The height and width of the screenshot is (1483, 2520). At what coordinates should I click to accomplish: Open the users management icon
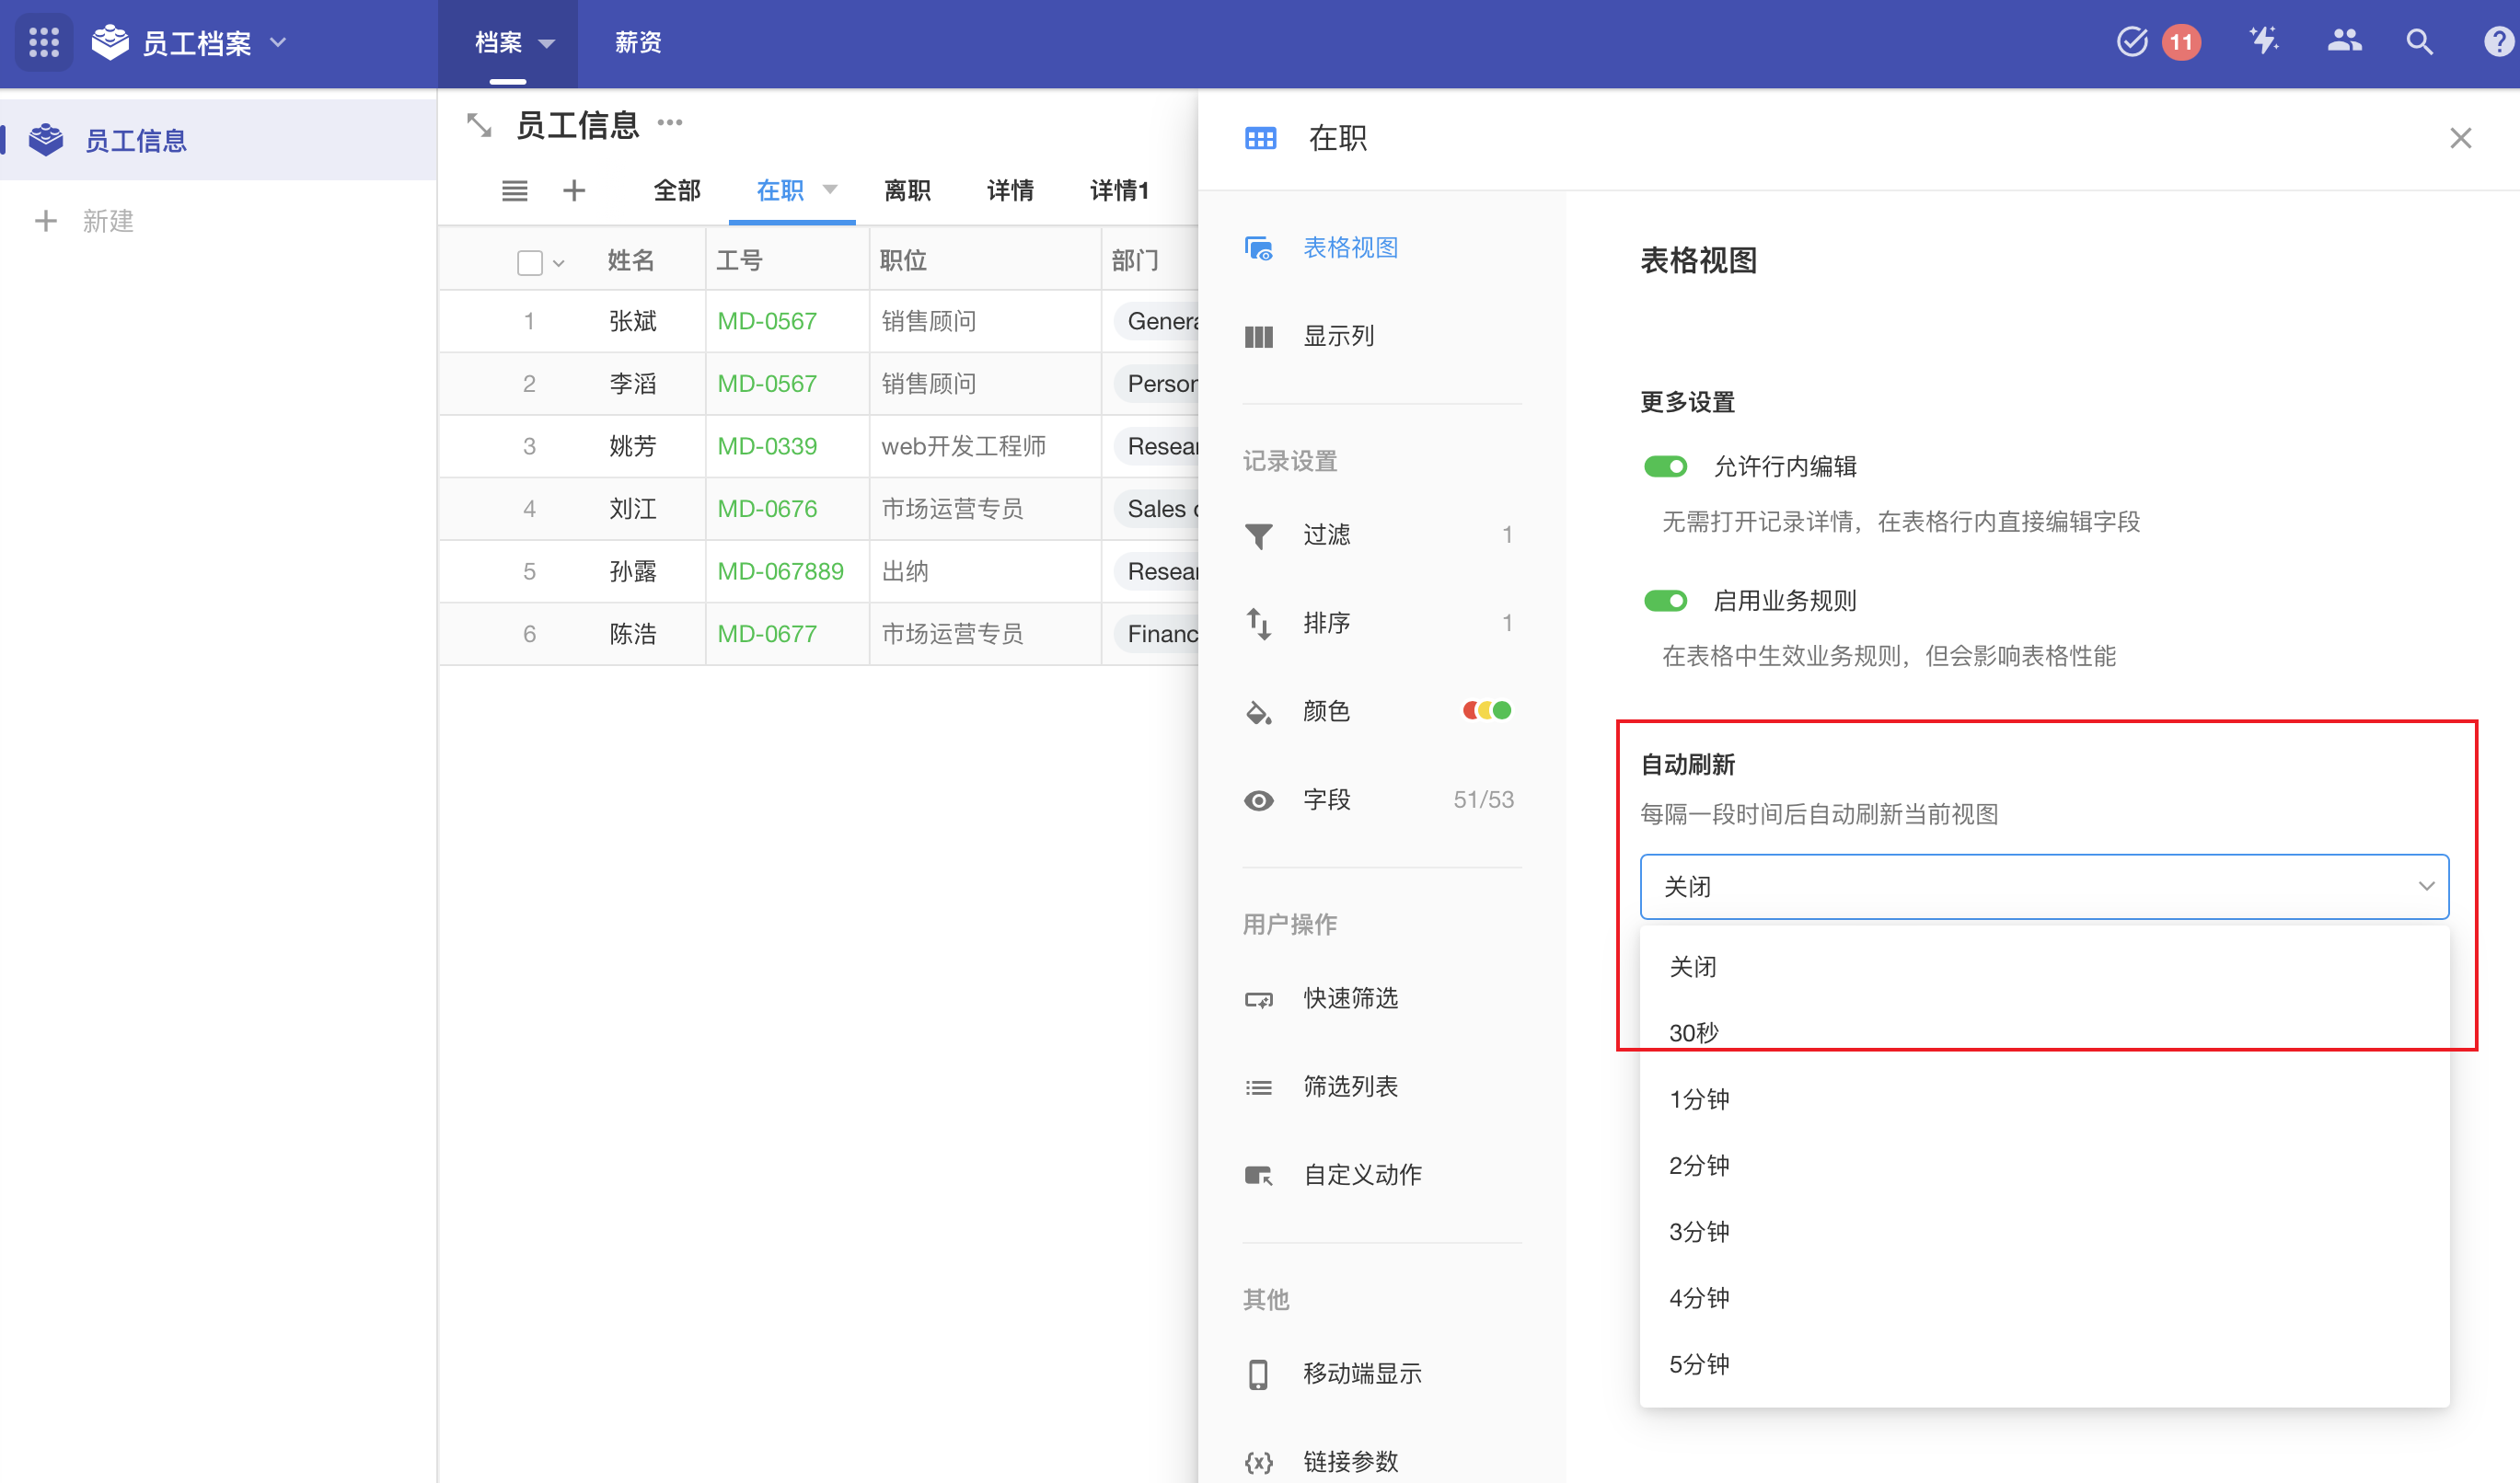[x=2343, y=42]
